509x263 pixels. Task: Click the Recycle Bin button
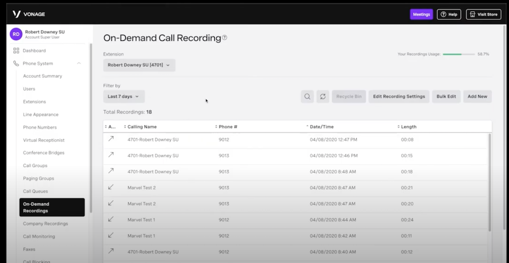click(349, 96)
